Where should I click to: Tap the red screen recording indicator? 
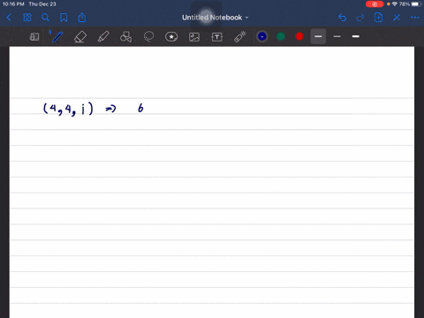point(375,4)
